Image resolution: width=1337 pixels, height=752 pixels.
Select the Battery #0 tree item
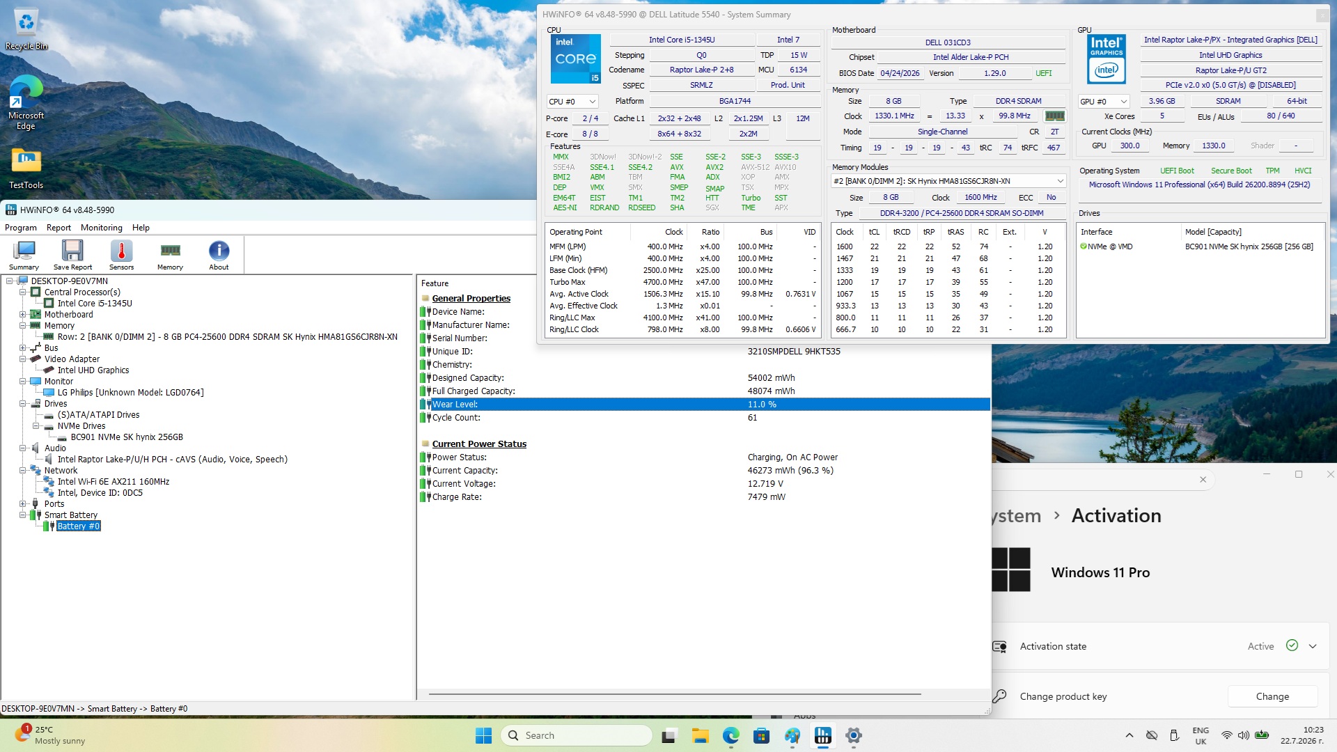(79, 526)
